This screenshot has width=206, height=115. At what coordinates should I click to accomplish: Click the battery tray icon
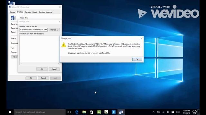click(x=158, y=112)
